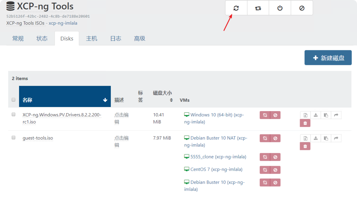Disconnect VBD for 5555_clone VM
The height and width of the screenshot is (199, 357).
(265, 157)
